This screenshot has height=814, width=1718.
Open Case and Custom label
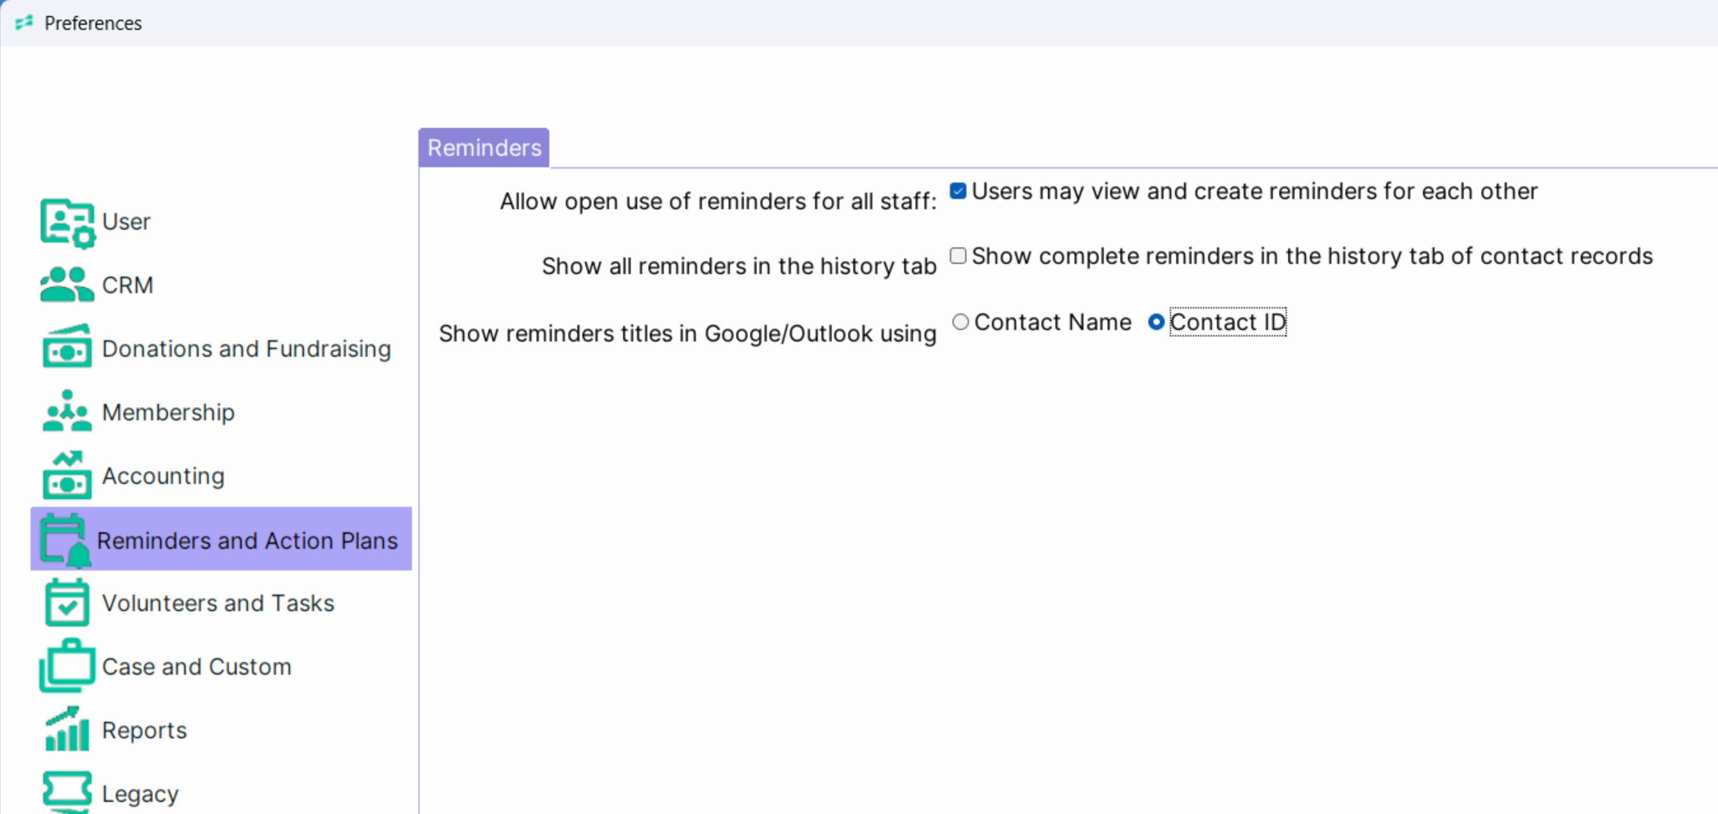pos(196,666)
